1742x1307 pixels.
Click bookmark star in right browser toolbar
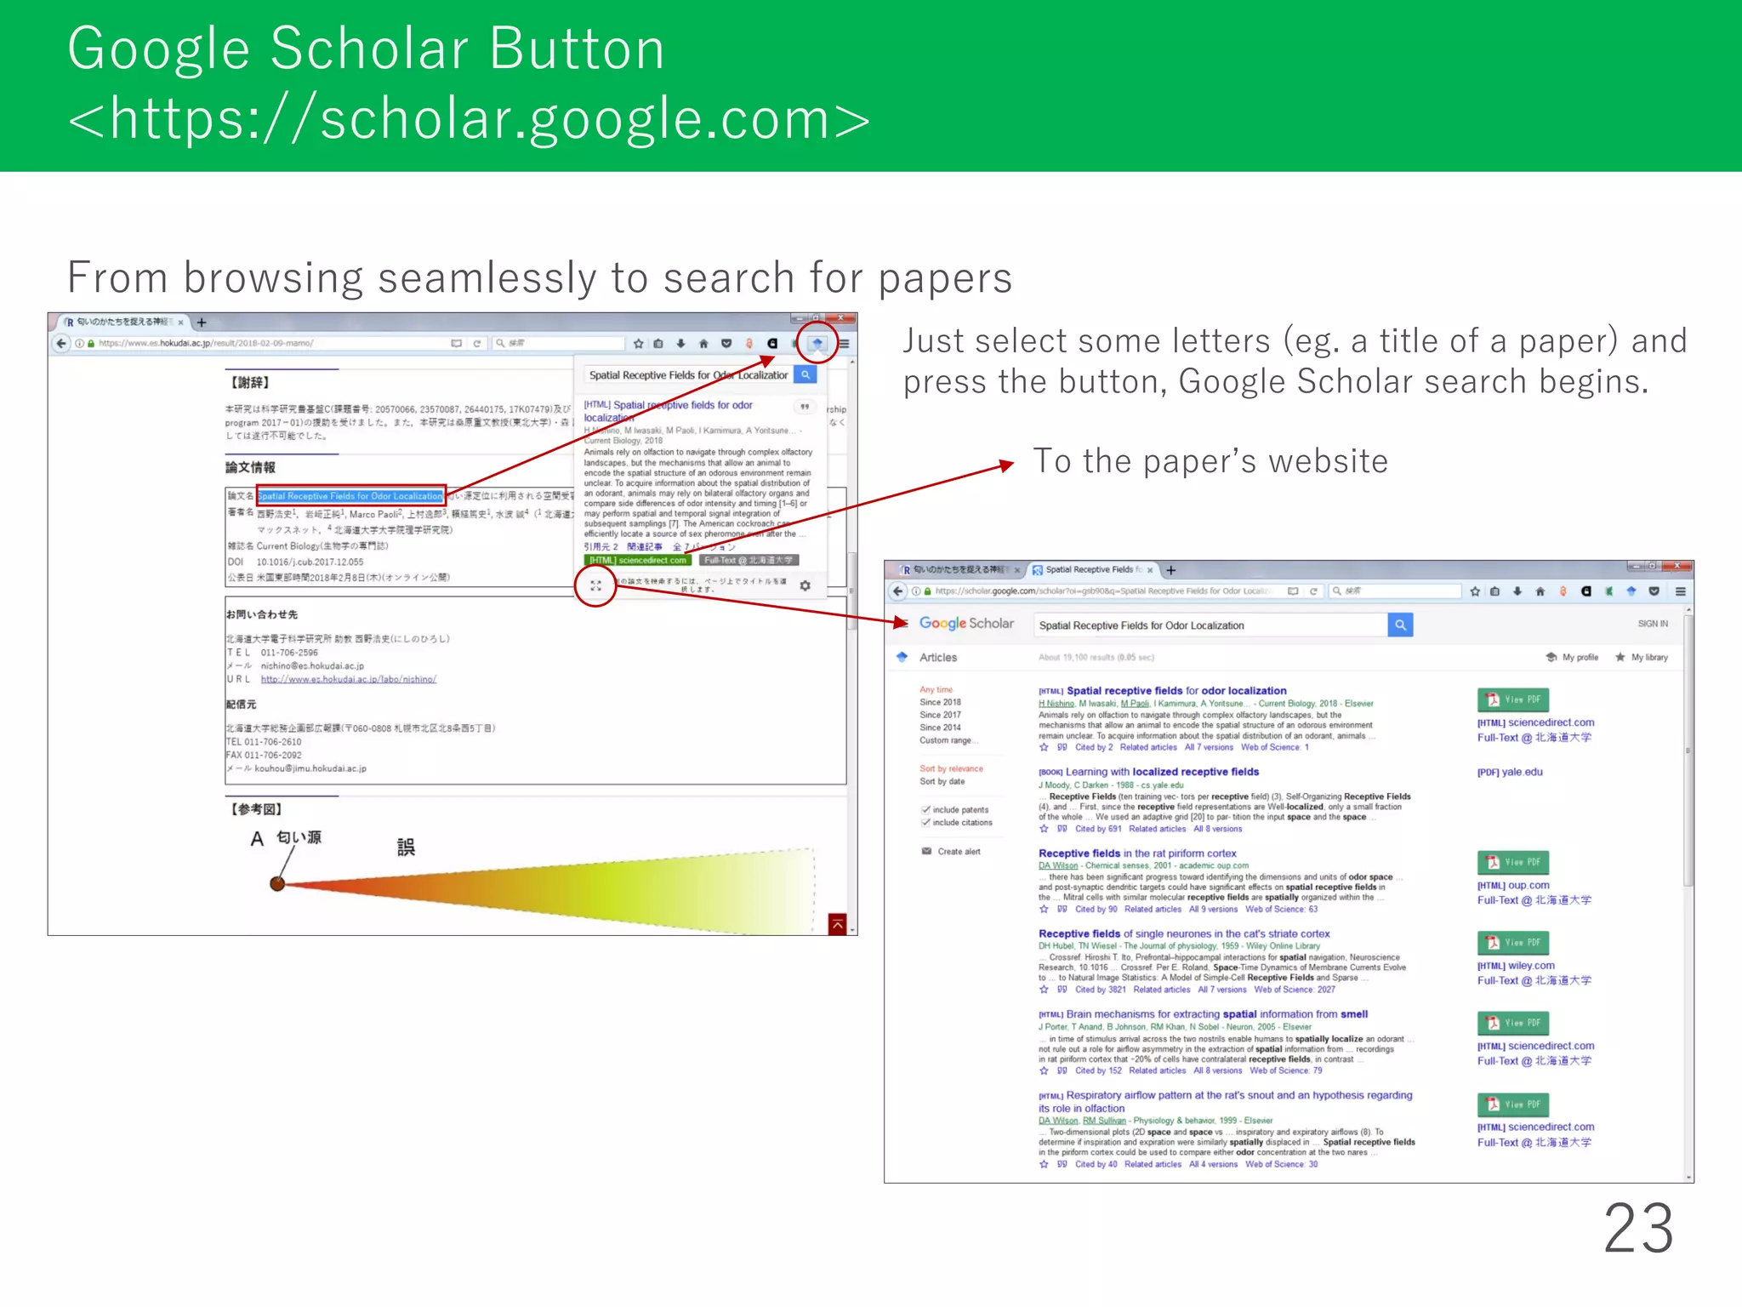1475,591
